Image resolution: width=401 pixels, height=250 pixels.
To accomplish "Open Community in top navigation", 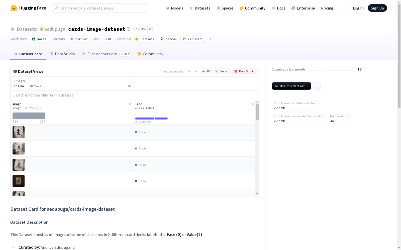I will click(253, 8).
